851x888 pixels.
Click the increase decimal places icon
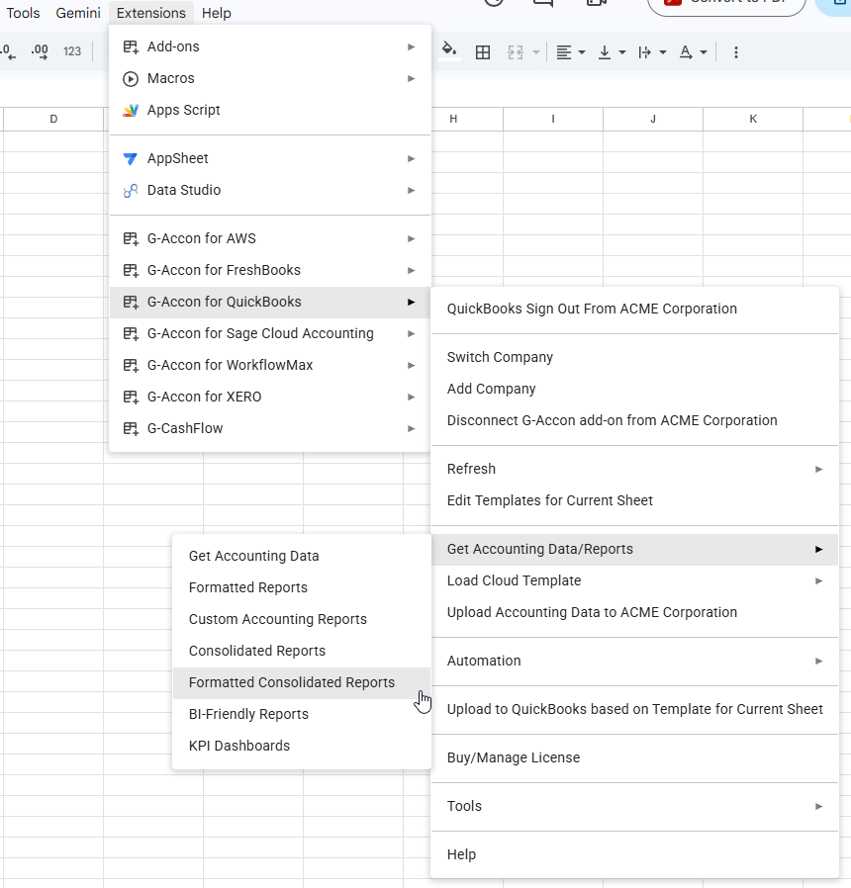(x=40, y=51)
